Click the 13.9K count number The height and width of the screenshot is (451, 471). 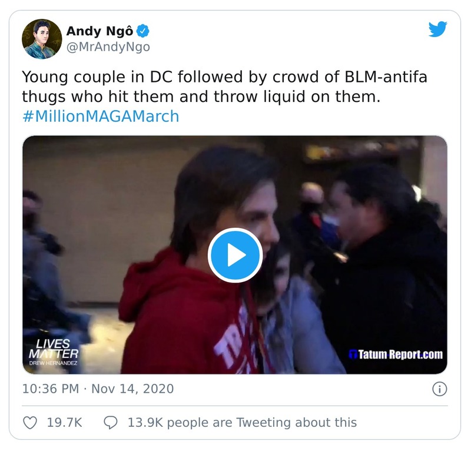coord(143,422)
